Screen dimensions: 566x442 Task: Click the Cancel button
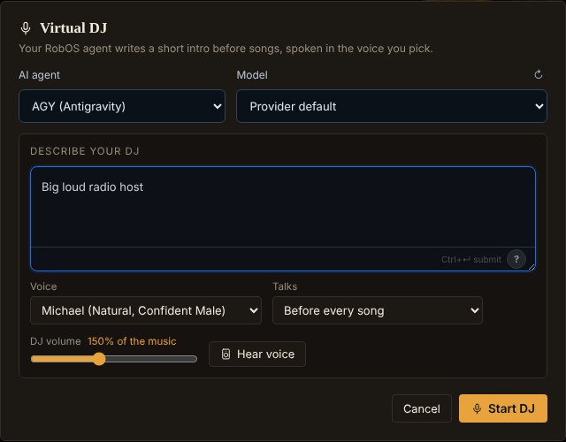pyautogui.click(x=422, y=408)
